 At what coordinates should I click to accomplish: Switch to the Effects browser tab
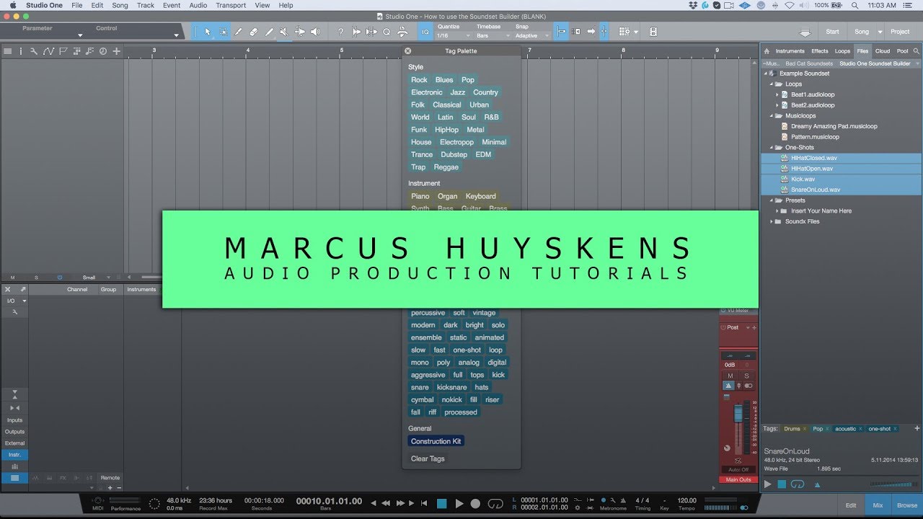pyautogui.click(x=820, y=51)
